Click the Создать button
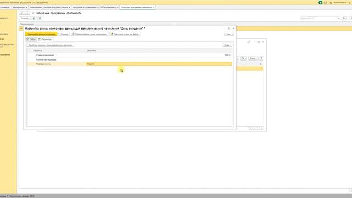The width and height of the screenshot is (352, 198). point(24,18)
